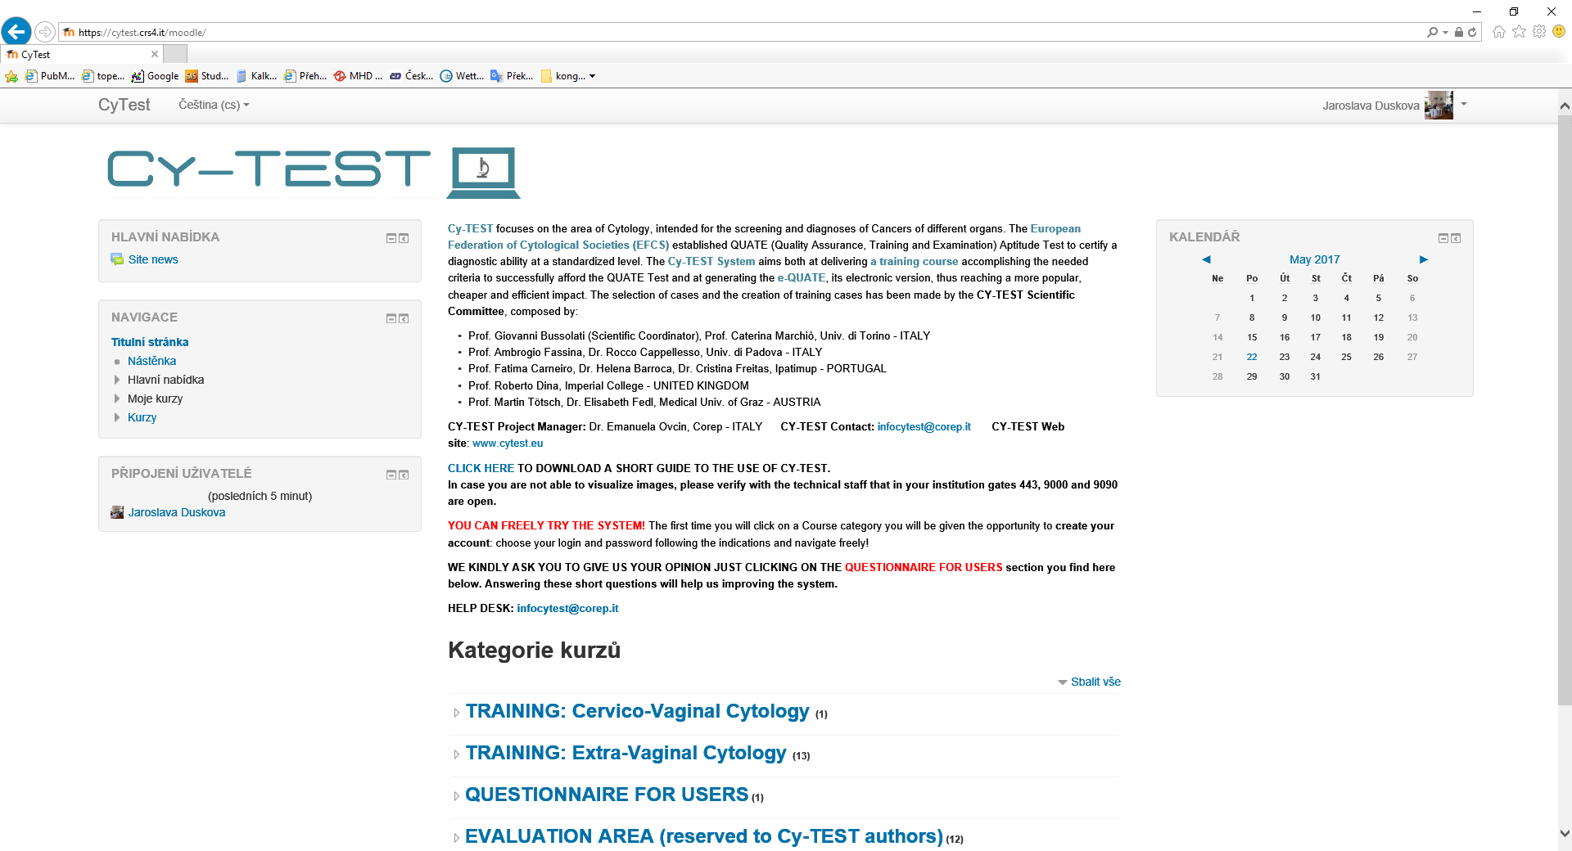Click the smiley feedback icon
1572x851 pixels.
click(x=1559, y=32)
